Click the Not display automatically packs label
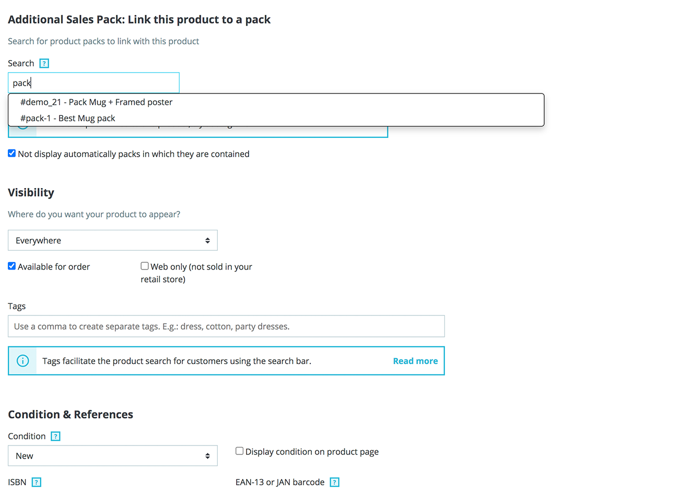The height and width of the screenshot is (491, 681). click(134, 154)
